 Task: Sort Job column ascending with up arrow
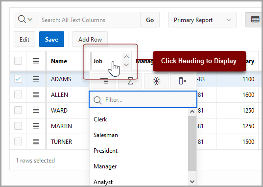tap(126, 57)
